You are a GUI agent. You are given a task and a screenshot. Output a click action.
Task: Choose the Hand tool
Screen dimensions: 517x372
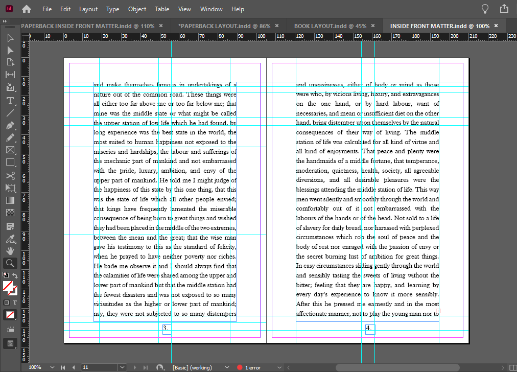pos(10,251)
